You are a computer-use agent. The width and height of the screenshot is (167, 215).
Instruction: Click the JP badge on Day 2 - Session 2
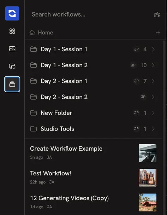(x=143, y=97)
